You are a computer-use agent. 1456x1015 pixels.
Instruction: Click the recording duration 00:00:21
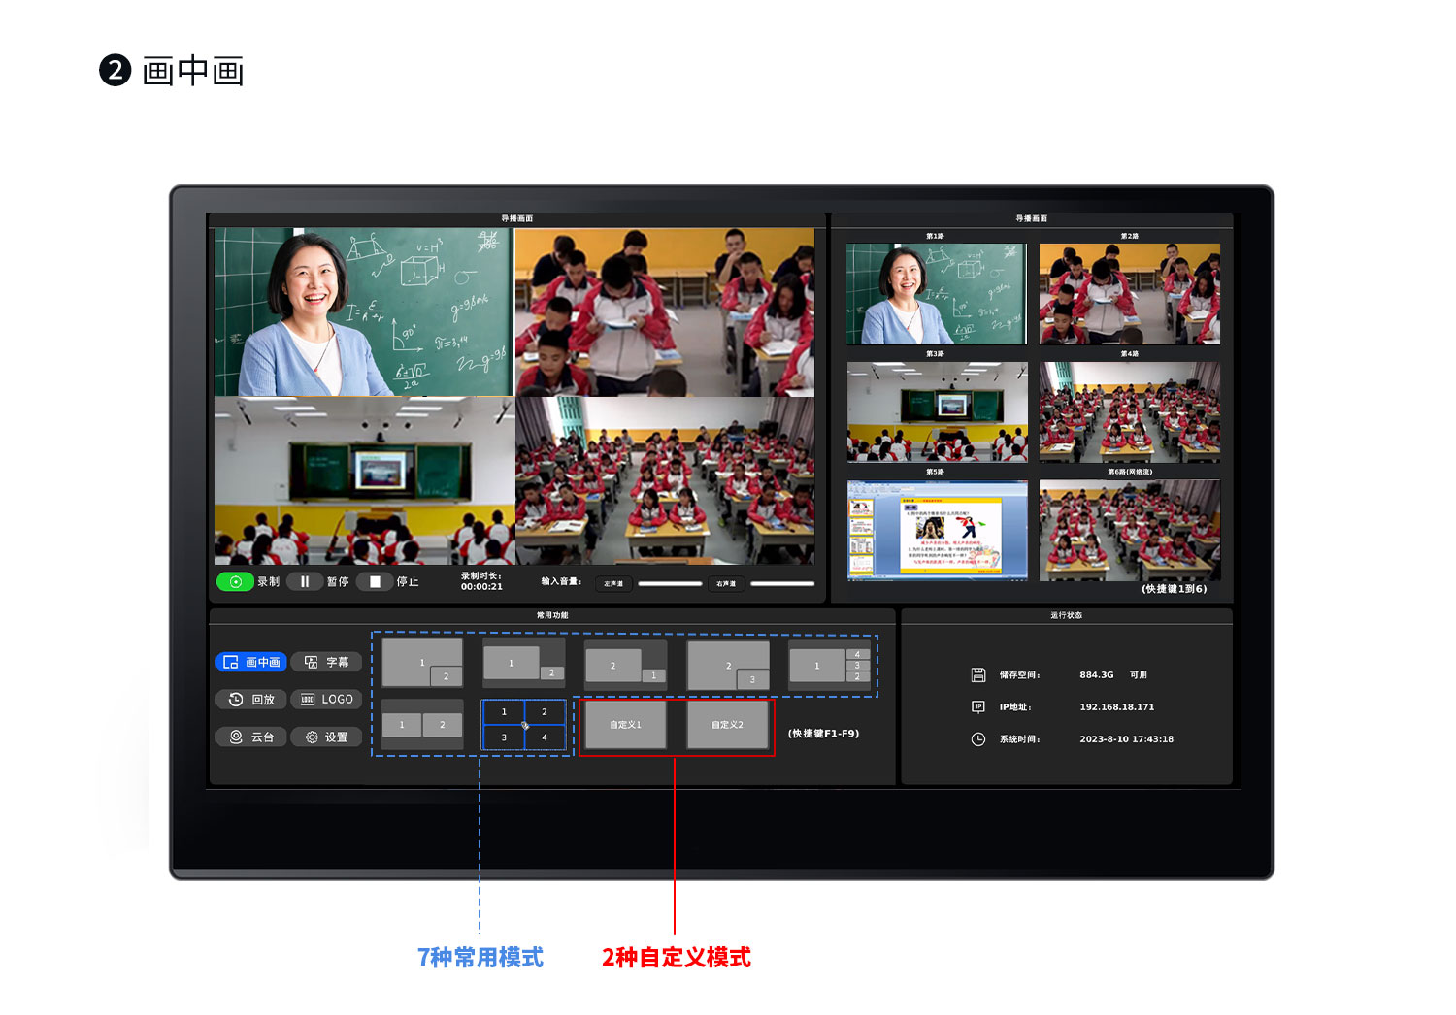(x=481, y=587)
